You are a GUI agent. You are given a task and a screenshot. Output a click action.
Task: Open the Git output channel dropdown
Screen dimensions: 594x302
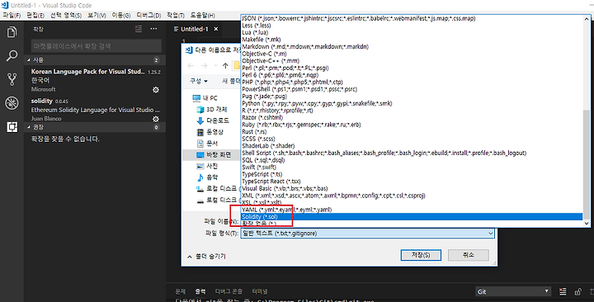[x=513, y=291]
